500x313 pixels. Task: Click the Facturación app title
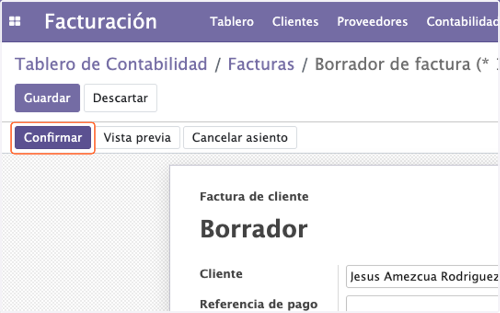[101, 21]
